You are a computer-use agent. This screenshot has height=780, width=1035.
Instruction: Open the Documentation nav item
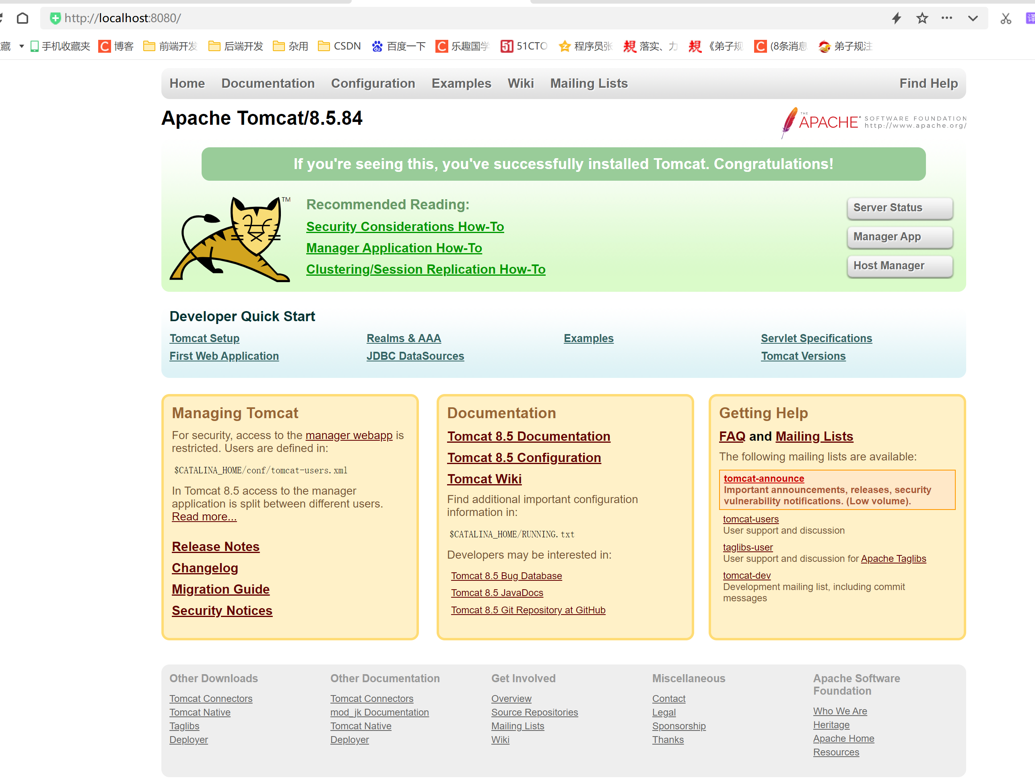[268, 83]
